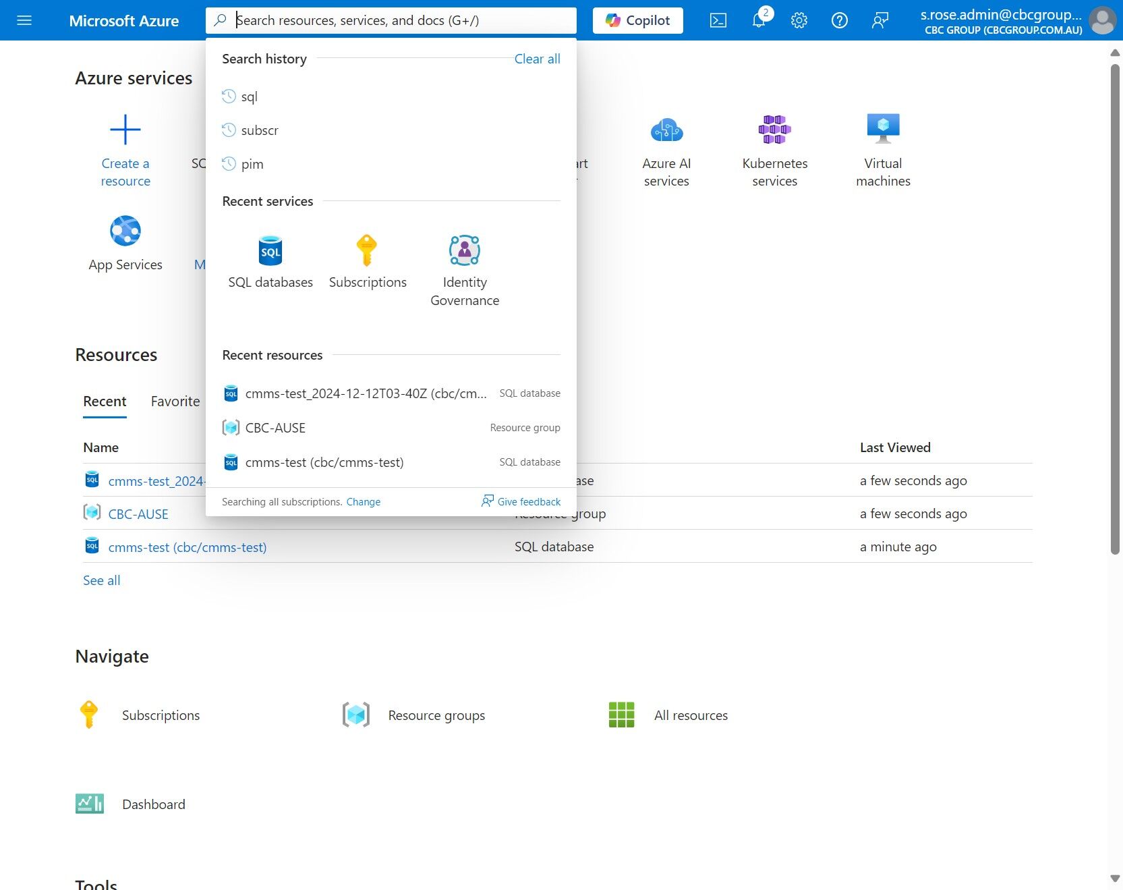The image size is (1123, 890).
Task: Click the SQL icon beside cmms-test (cbc/cmms-test) in table
Action: click(92, 546)
